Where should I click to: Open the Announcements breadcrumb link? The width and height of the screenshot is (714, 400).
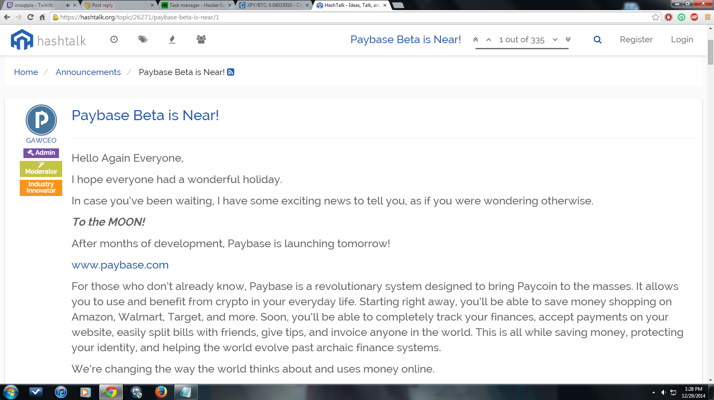click(x=88, y=72)
